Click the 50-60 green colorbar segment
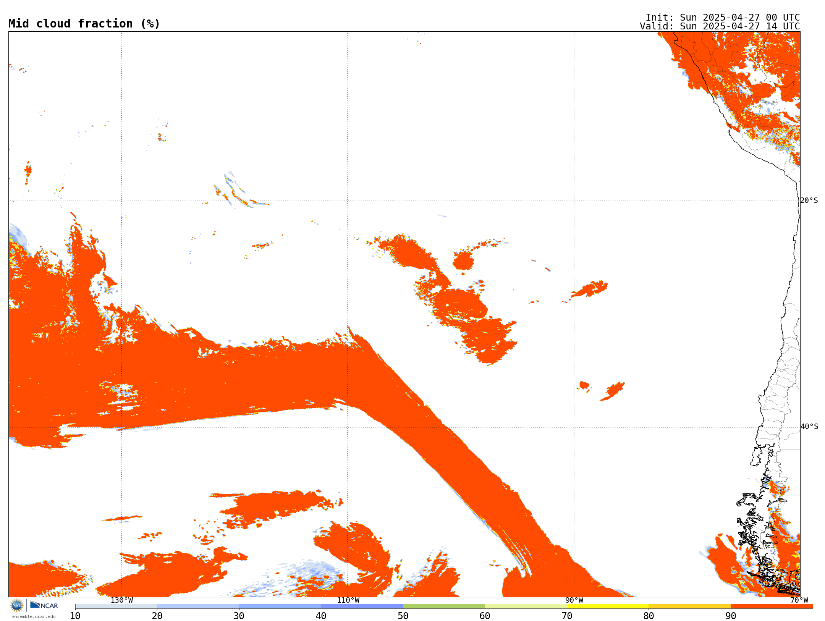Screen dimensions: 825x621 [x=444, y=606]
